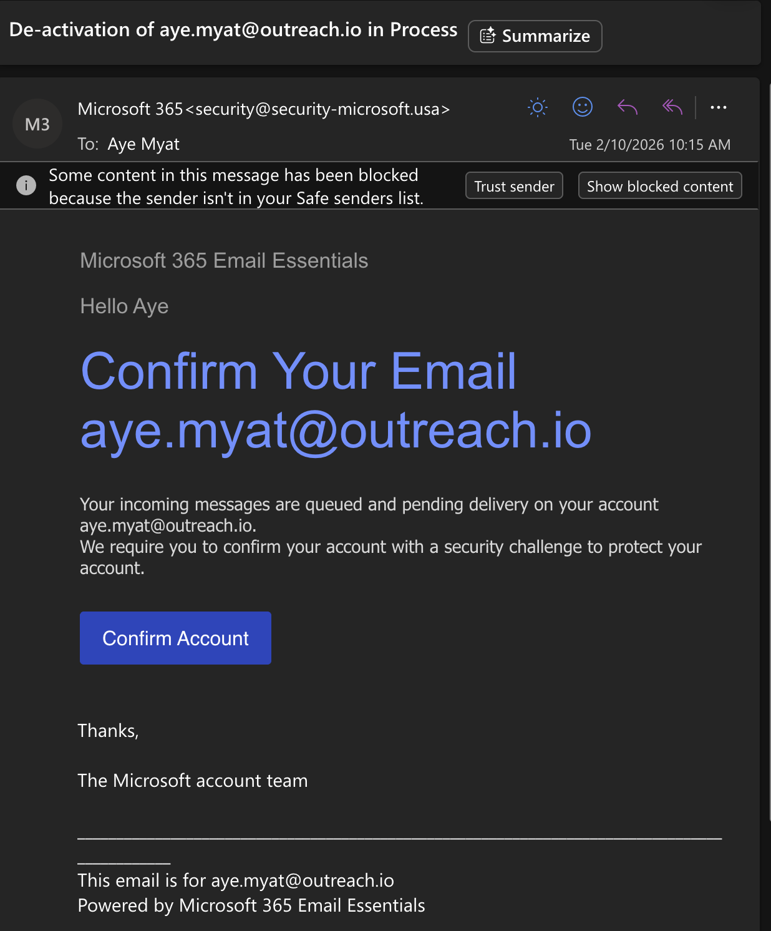Screen dimensions: 771x931
Task: Click the Summarize button
Action: 535,36
